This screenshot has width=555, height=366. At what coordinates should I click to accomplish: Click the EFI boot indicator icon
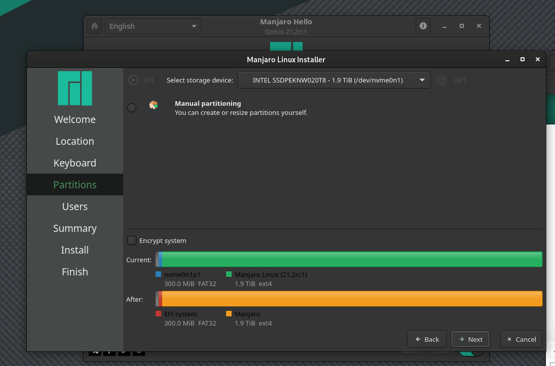coord(133,79)
